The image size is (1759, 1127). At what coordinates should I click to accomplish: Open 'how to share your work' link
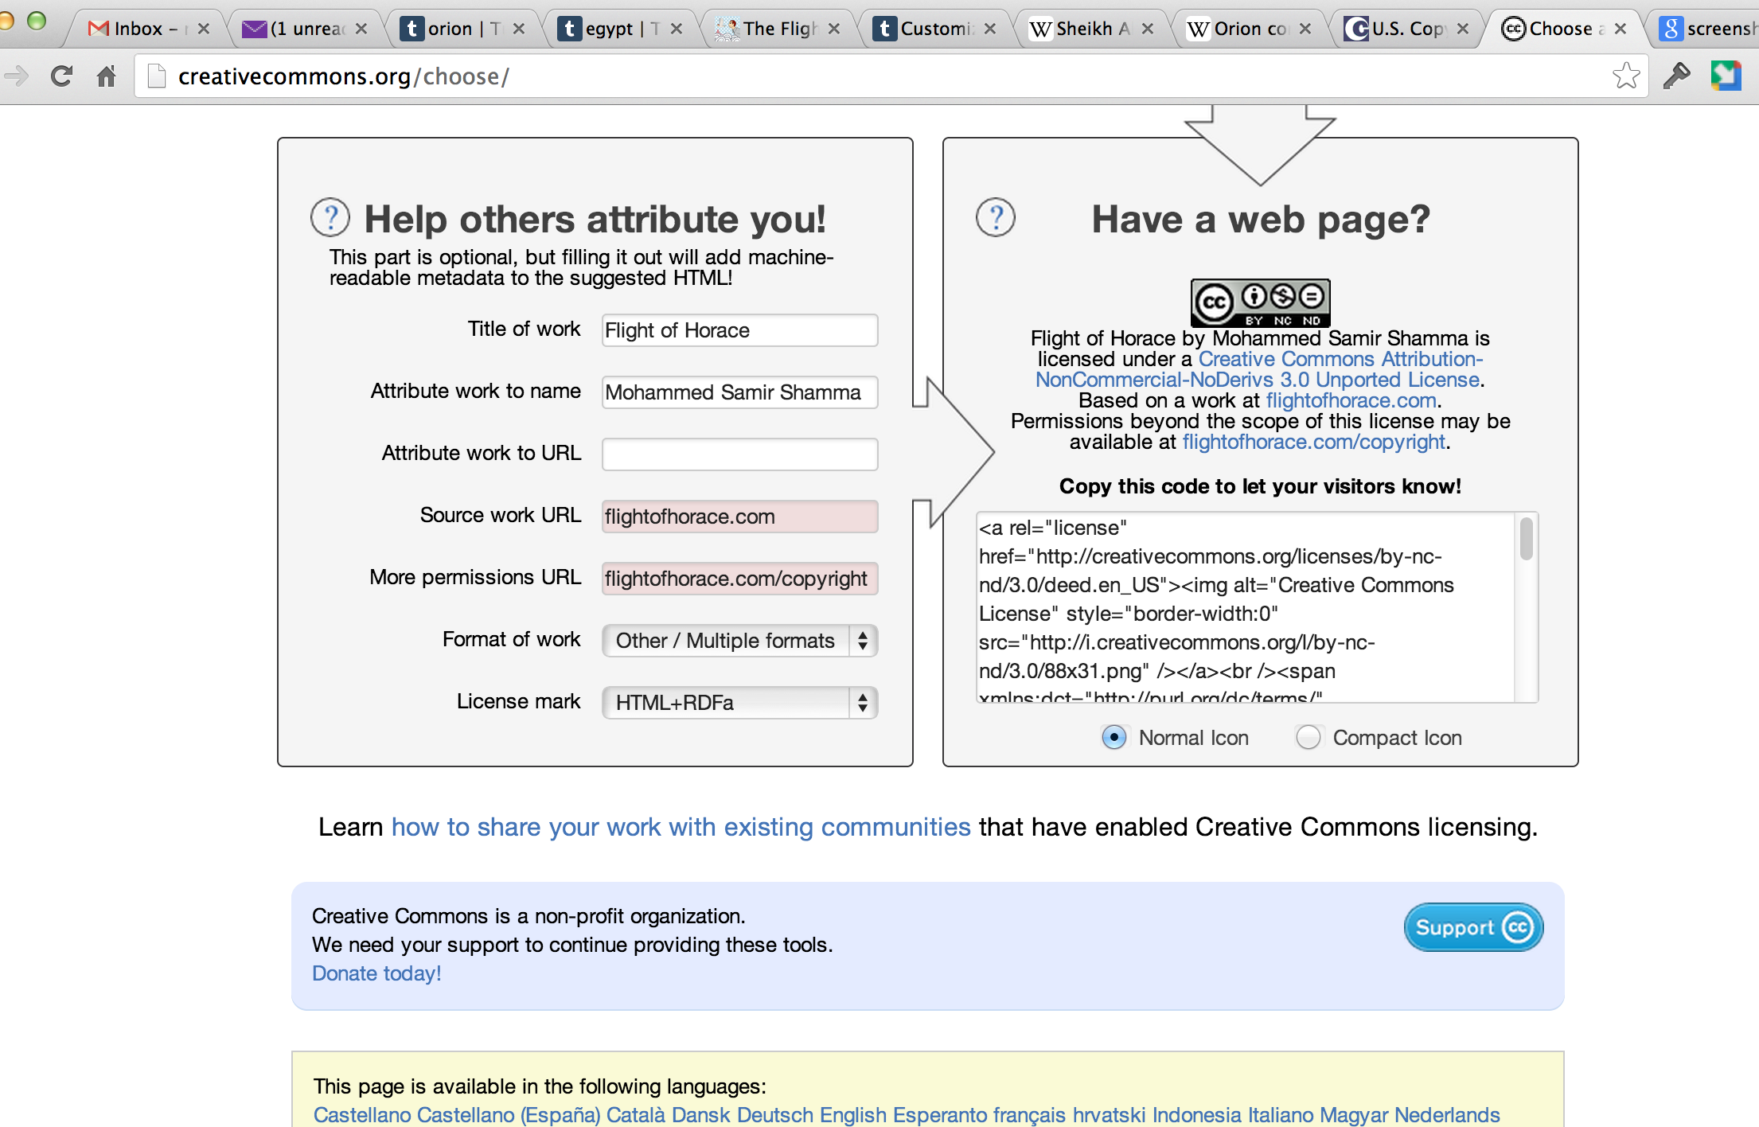tap(681, 827)
